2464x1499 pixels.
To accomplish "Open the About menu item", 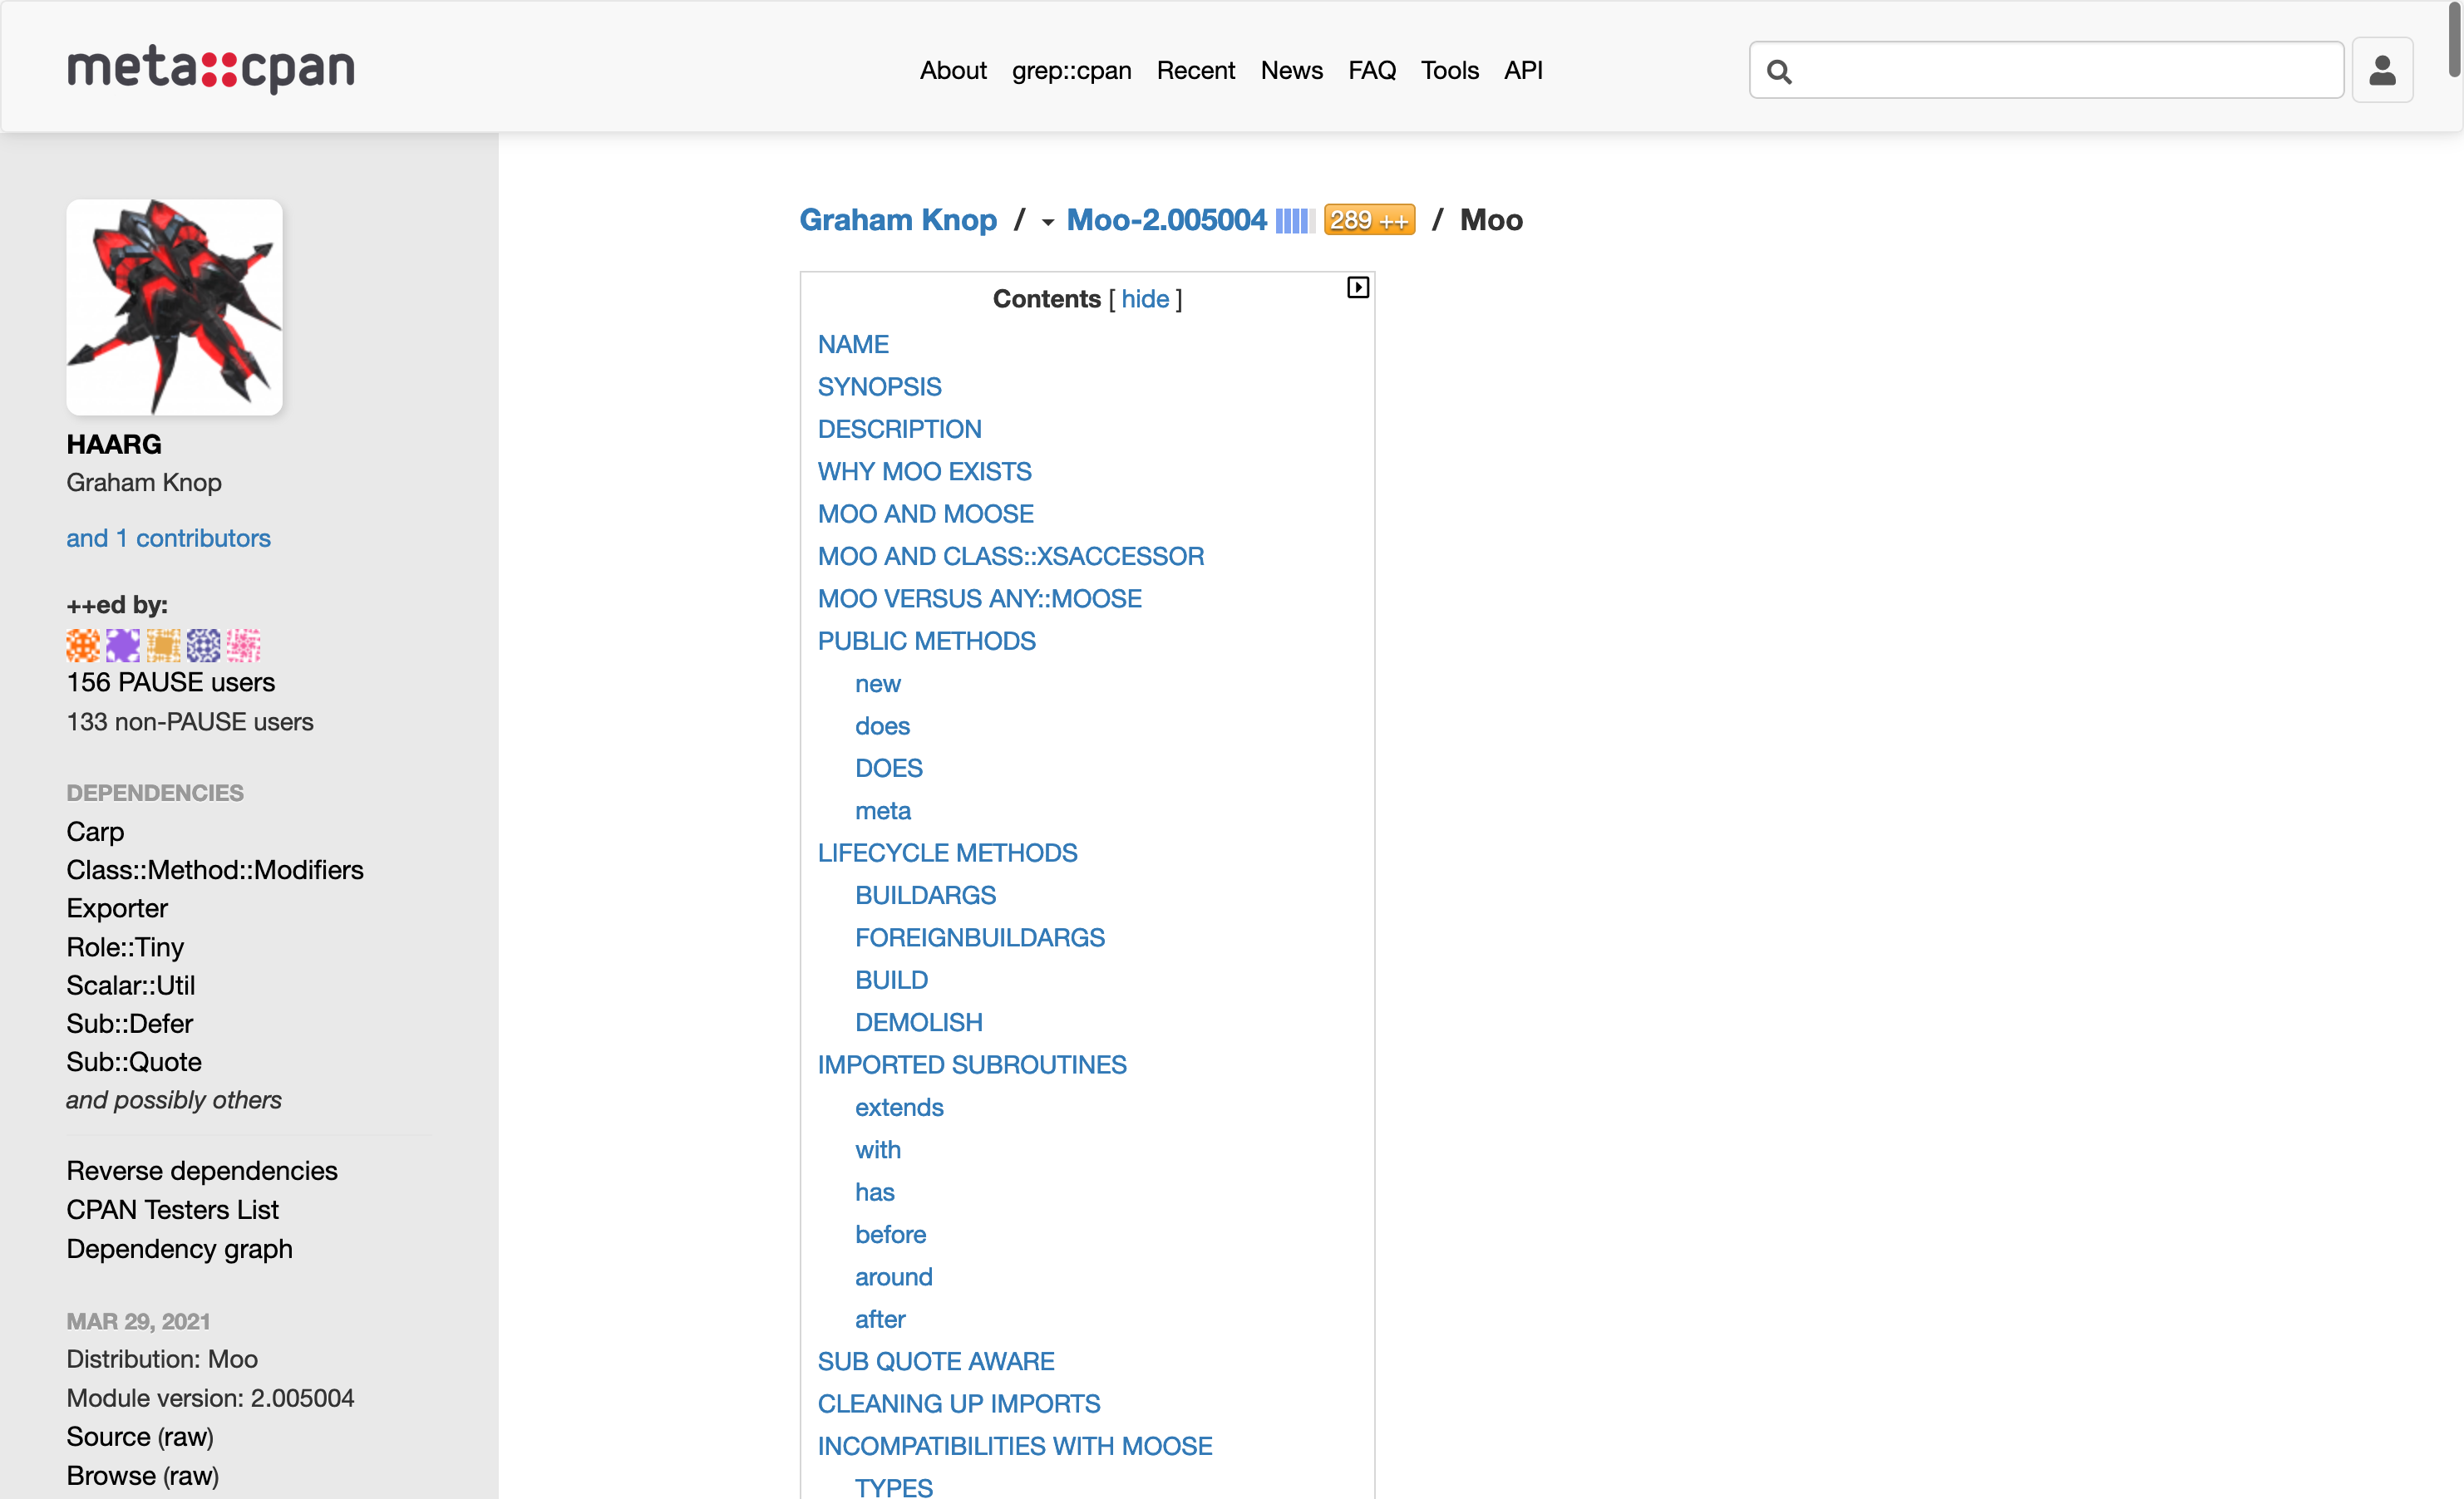I will pos(952,70).
